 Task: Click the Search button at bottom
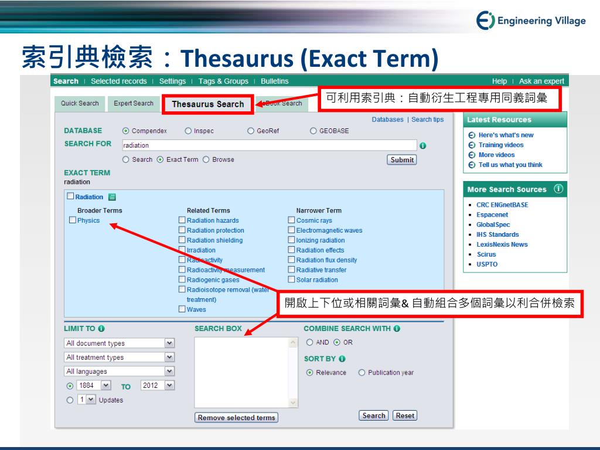pyautogui.click(x=373, y=415)
